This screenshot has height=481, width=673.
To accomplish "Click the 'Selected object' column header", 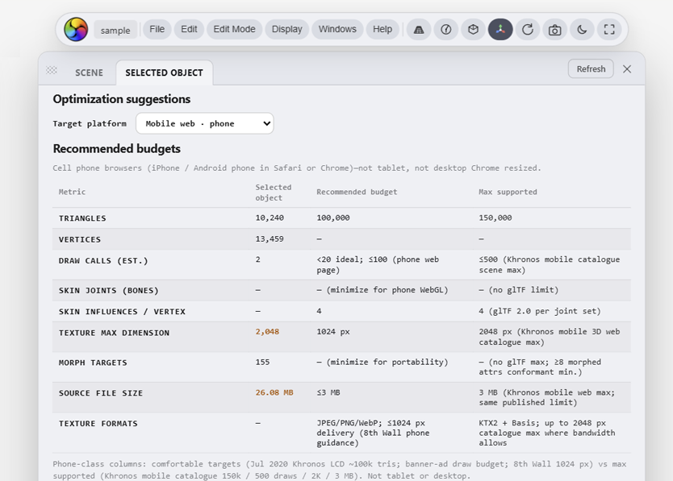I will coord(274,193).
